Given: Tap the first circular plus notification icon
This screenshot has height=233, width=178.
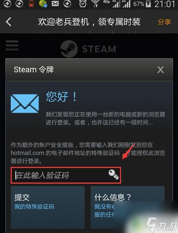Looking at the screenshot, I should (x=7, y=4).
